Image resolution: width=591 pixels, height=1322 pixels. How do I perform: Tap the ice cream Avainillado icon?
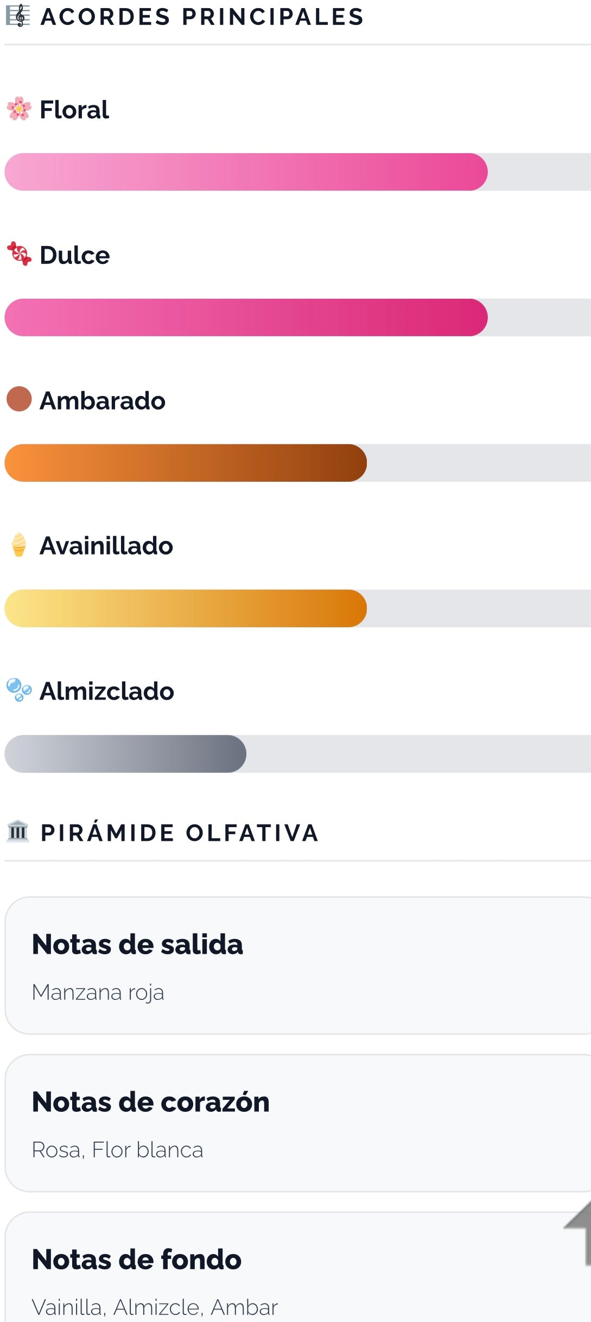19,545
